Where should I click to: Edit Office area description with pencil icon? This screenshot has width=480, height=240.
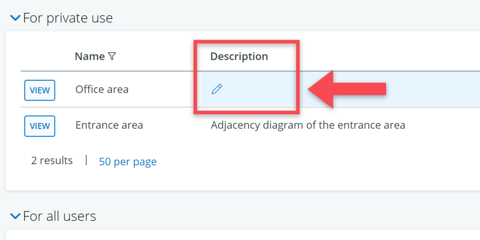[x=217, y=89]
